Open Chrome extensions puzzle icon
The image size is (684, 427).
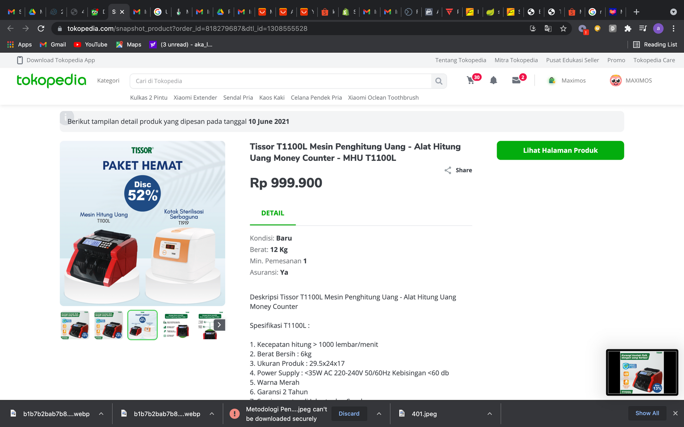628,28
